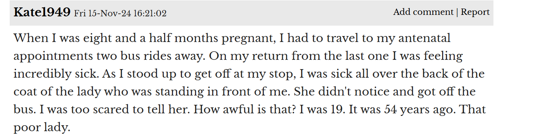Click the Add comment link

click(x=423, y=12)
